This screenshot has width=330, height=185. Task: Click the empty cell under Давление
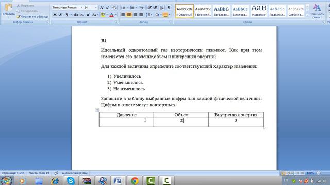(x=126, y=122)
